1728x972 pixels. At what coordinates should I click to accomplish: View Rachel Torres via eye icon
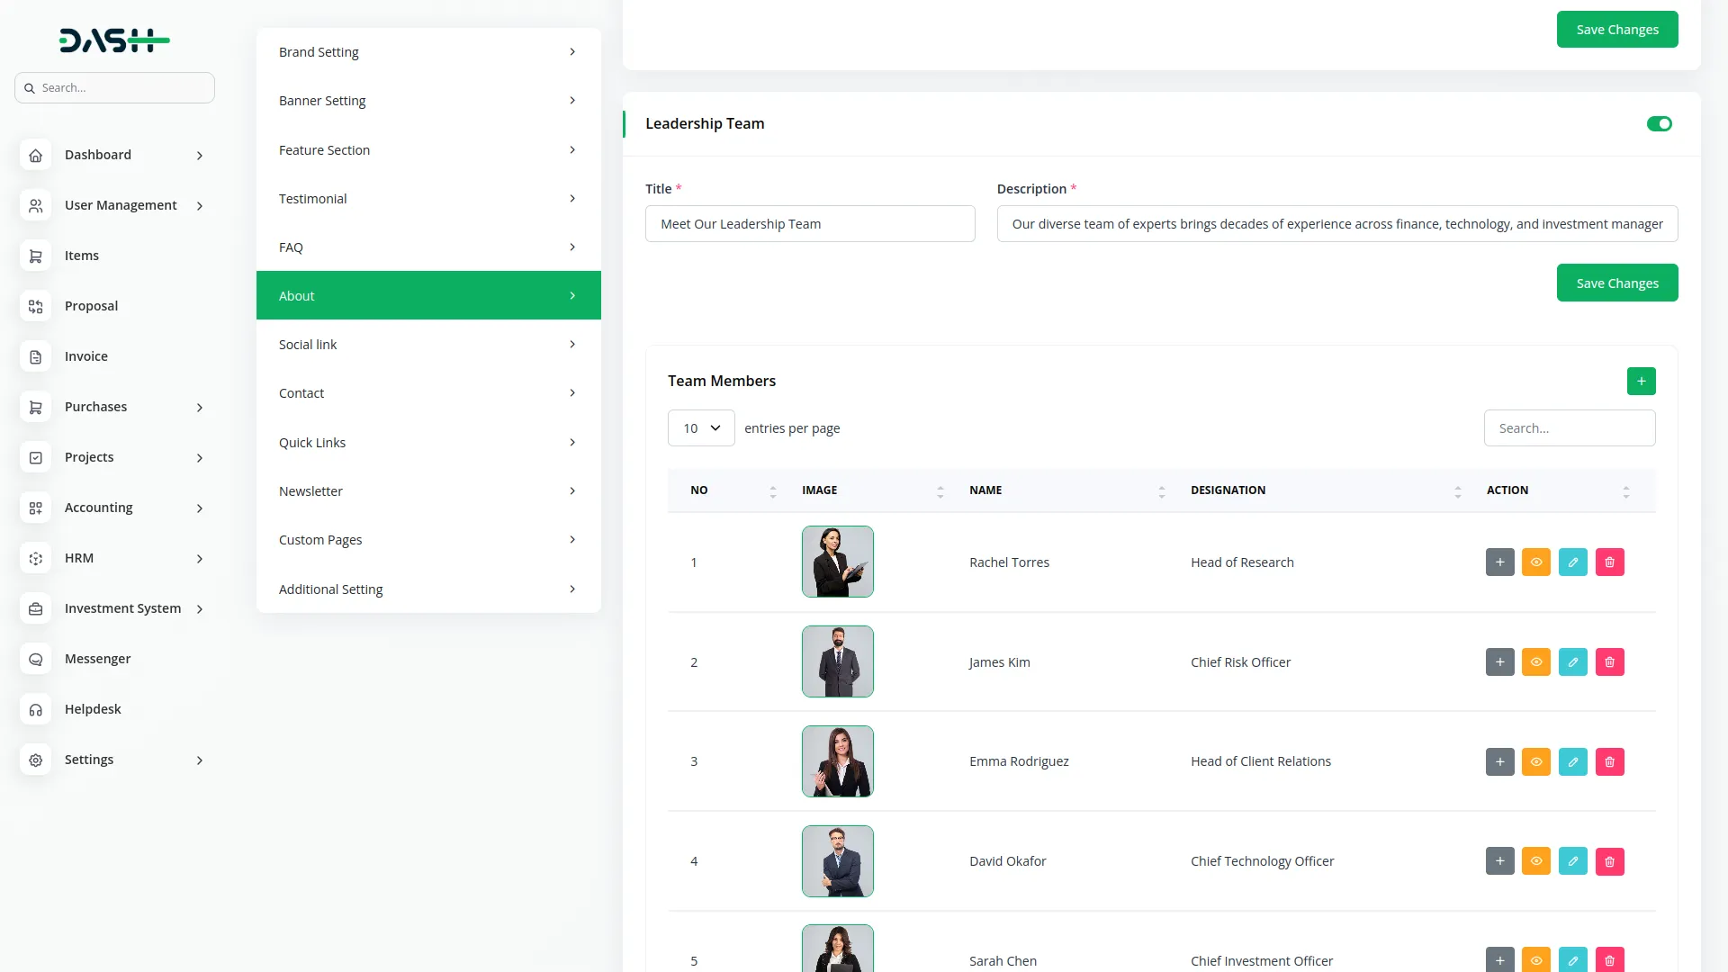point(1535,562)
